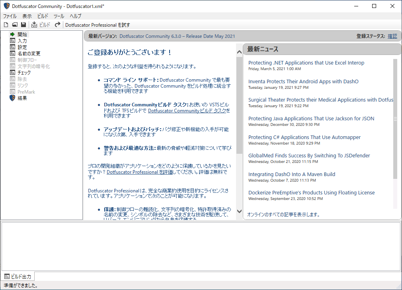
Task: Select 文字列の暗号化 in the navigation tree
Action: pyautogui.click(x=33, y=66)
